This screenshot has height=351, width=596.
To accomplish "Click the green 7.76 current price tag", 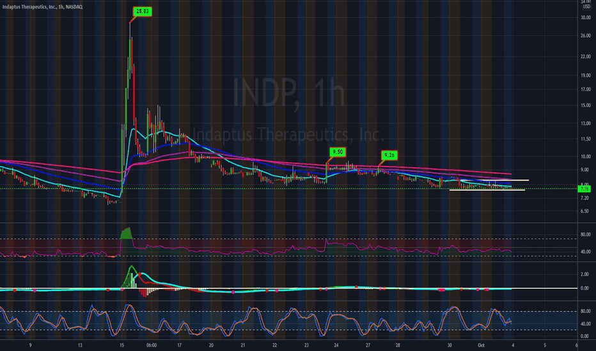I will (x=584, y=189).
